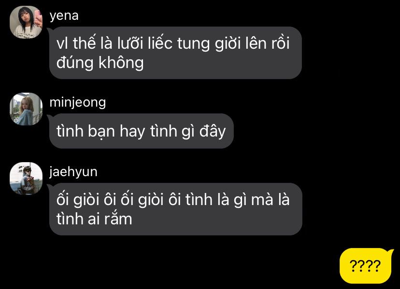The image size is (400, 289).
Task: Tap jaehyun's message starting ối giời ôi
Action: (175, 209)
